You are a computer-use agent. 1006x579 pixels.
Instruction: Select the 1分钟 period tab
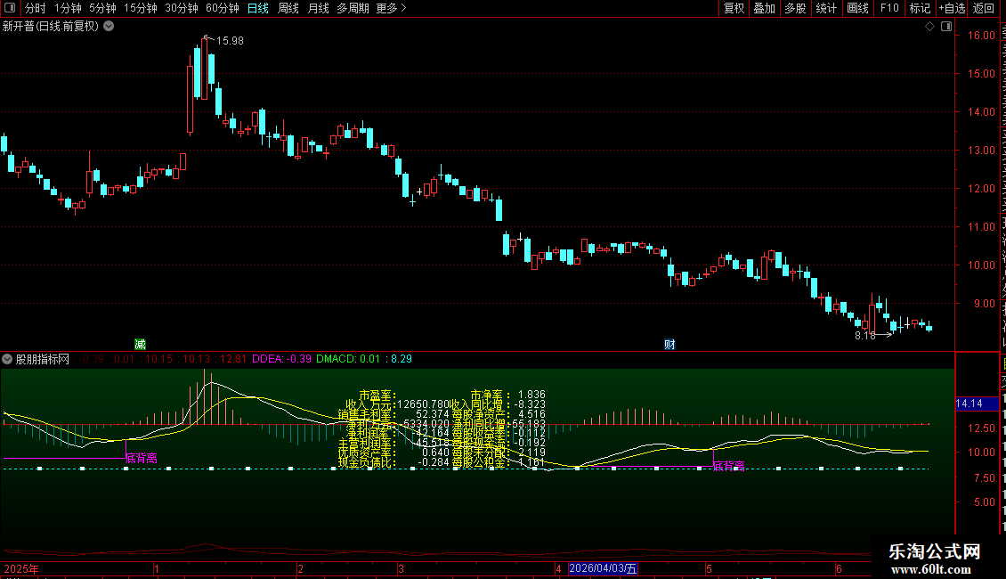(68, 8)
